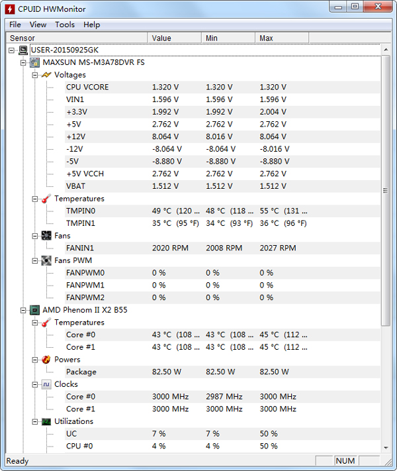Collapse the motherboard Temperatures group
397x471 pixels.
point(35,199)
